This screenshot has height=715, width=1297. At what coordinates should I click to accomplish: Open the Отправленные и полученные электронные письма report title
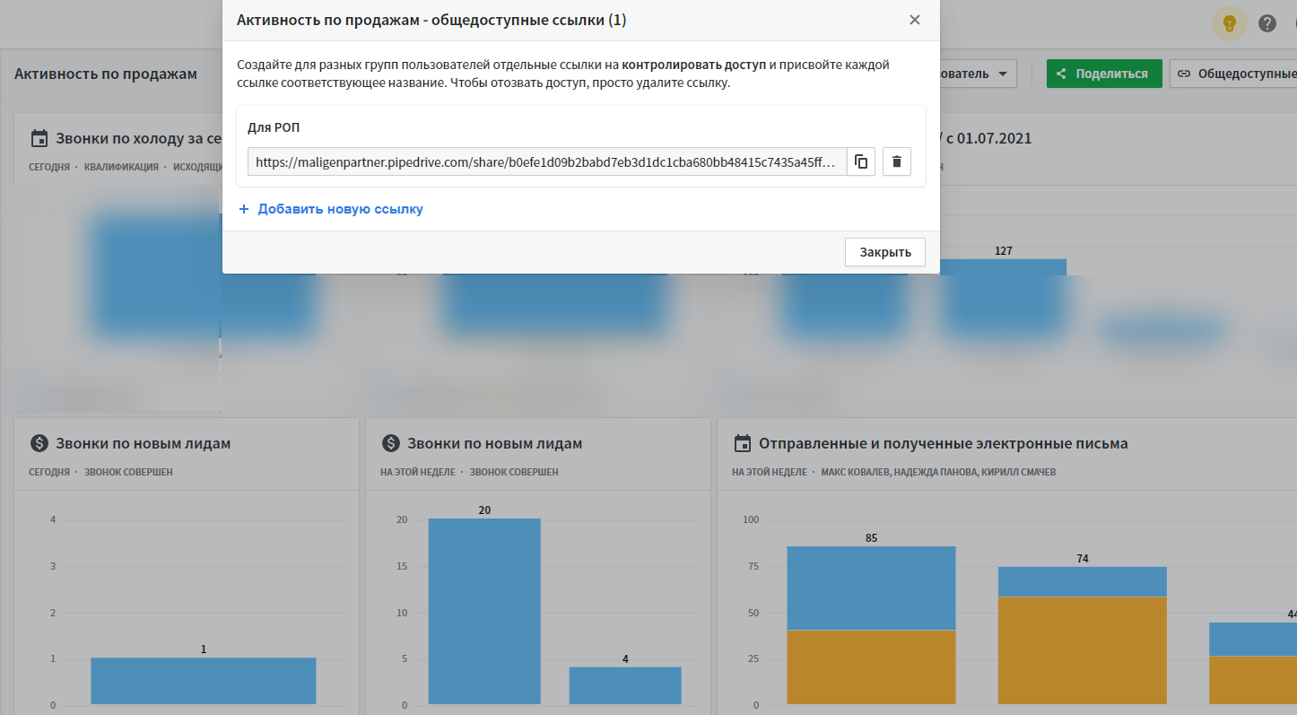point(944,443)
